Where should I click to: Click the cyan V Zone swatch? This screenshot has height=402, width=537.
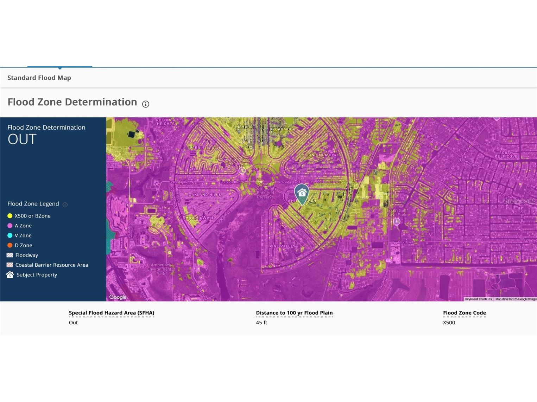[x=10, y=235]
